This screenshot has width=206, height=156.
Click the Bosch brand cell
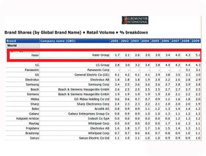pyautogui.click(x=35, y=90)
